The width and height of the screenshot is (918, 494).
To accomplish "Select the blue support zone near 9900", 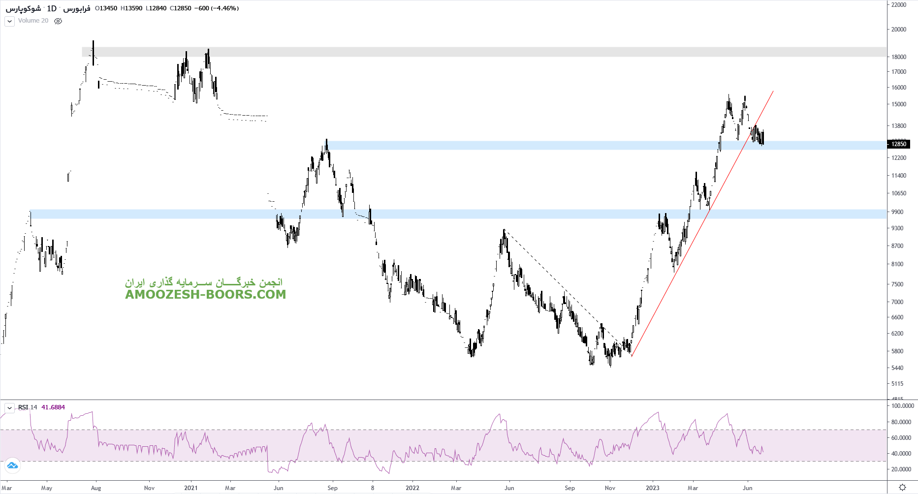I will click(x=492, y=214).
